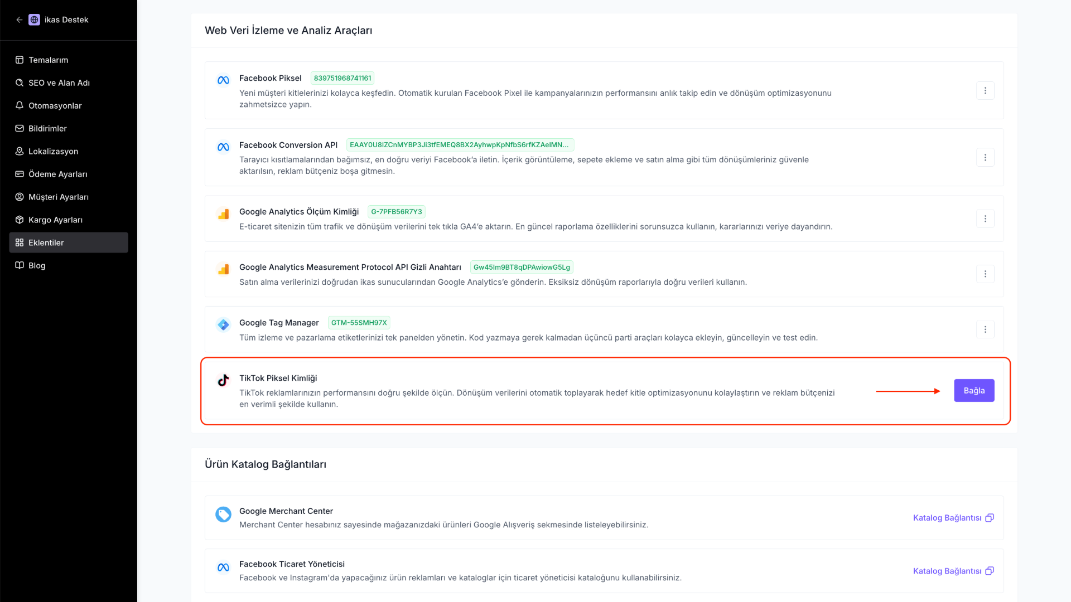The height and width of the screenshot is (602, 1071).
Task: Click the Blog book icon
Action: point(20,265)
